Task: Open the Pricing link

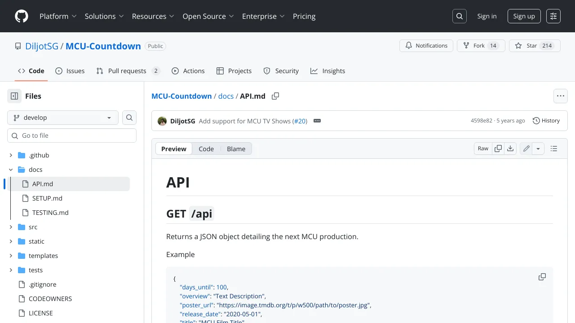Action: pos(304,16)
